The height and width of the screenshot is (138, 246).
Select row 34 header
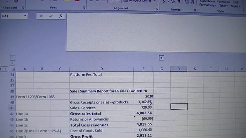[12, 75]
